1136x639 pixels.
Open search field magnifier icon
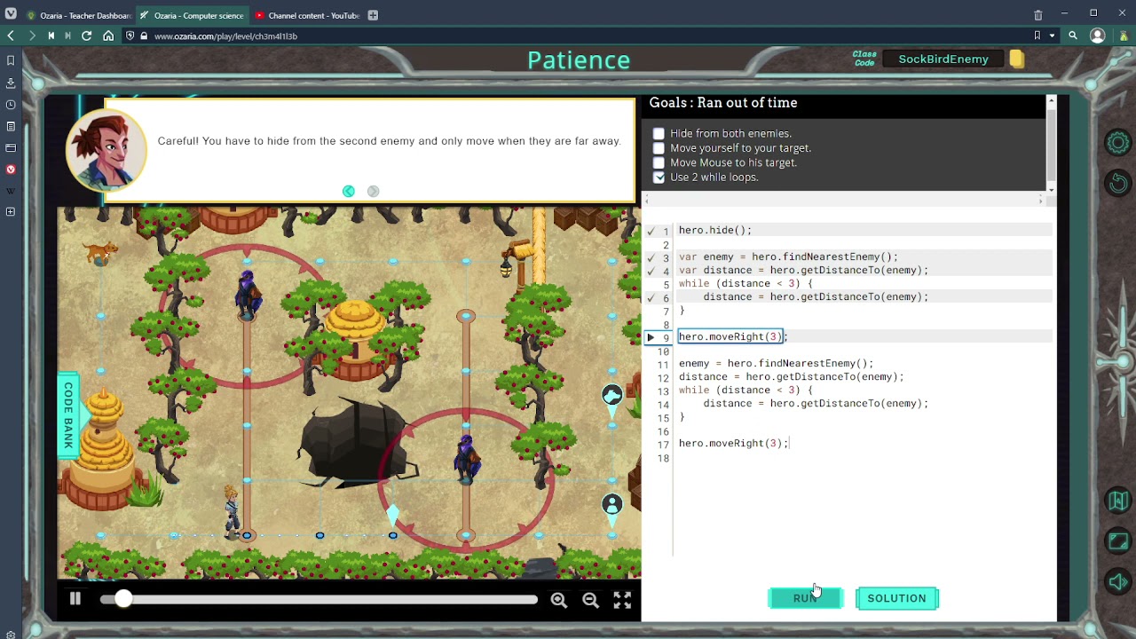(1073, 35)
